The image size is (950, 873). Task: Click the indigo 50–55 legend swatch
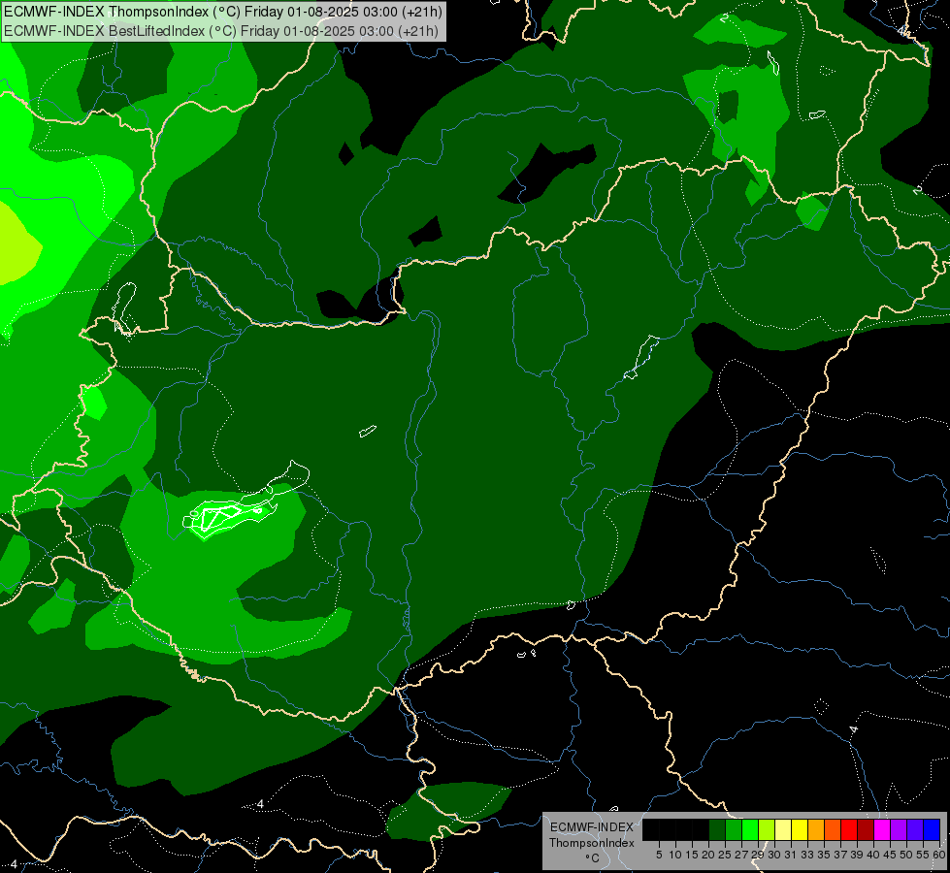[915, 829]
